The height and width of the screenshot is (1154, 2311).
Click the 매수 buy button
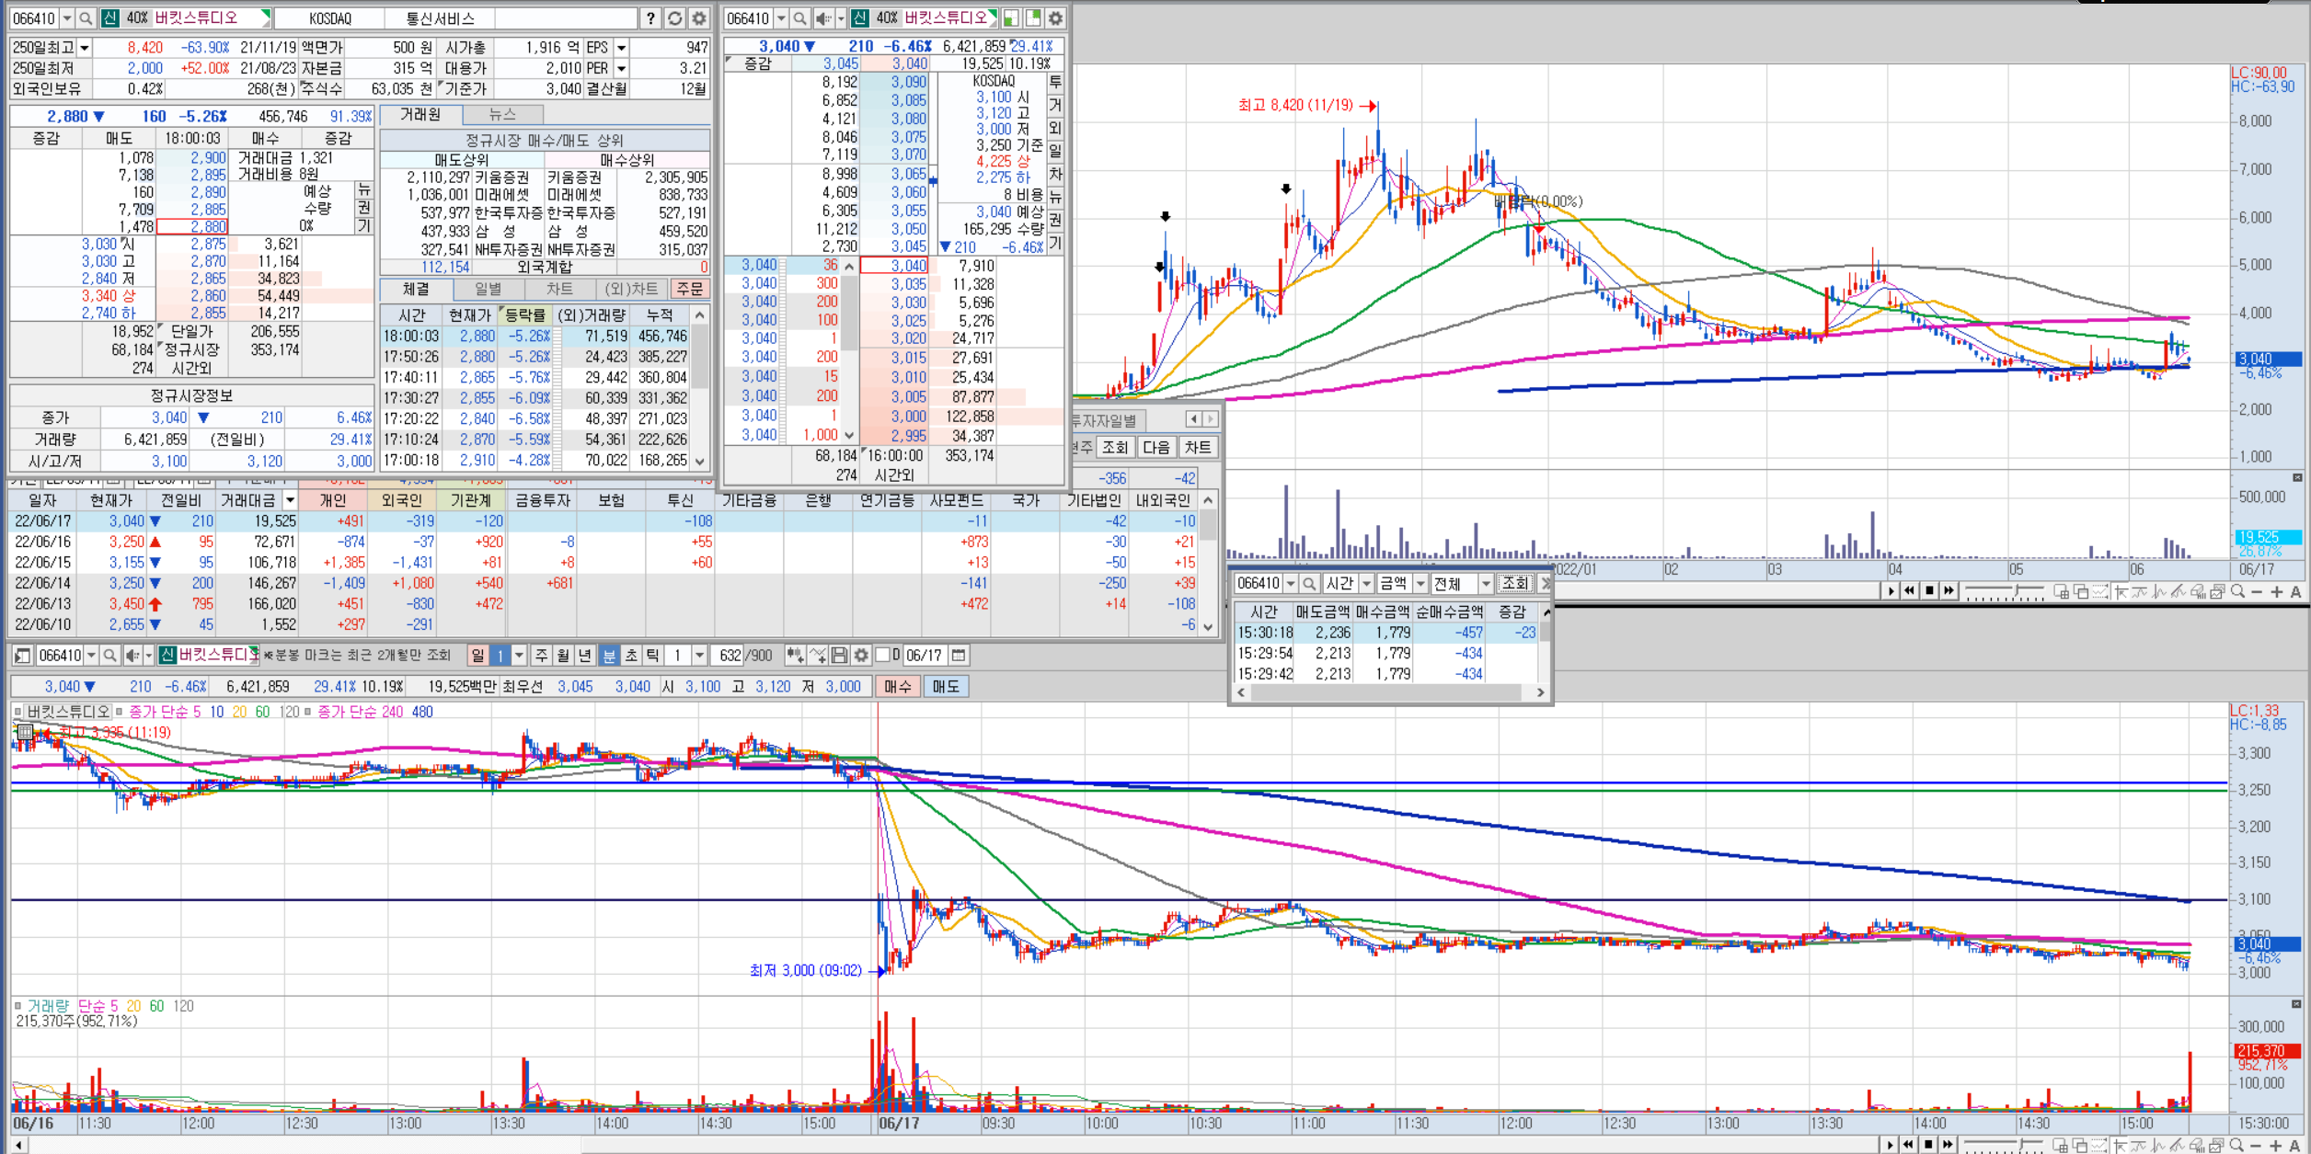point(897,686)
